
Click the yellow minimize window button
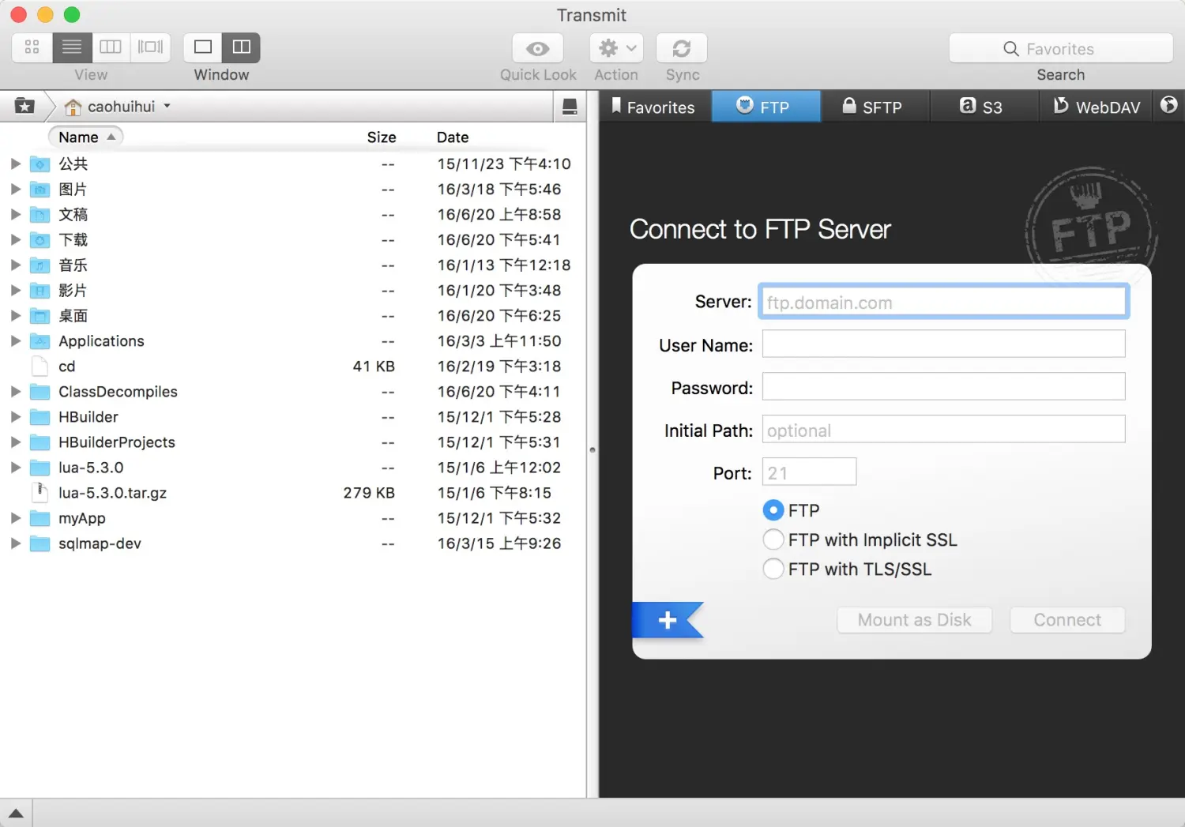pyautogui.click(x=45, y=14)
